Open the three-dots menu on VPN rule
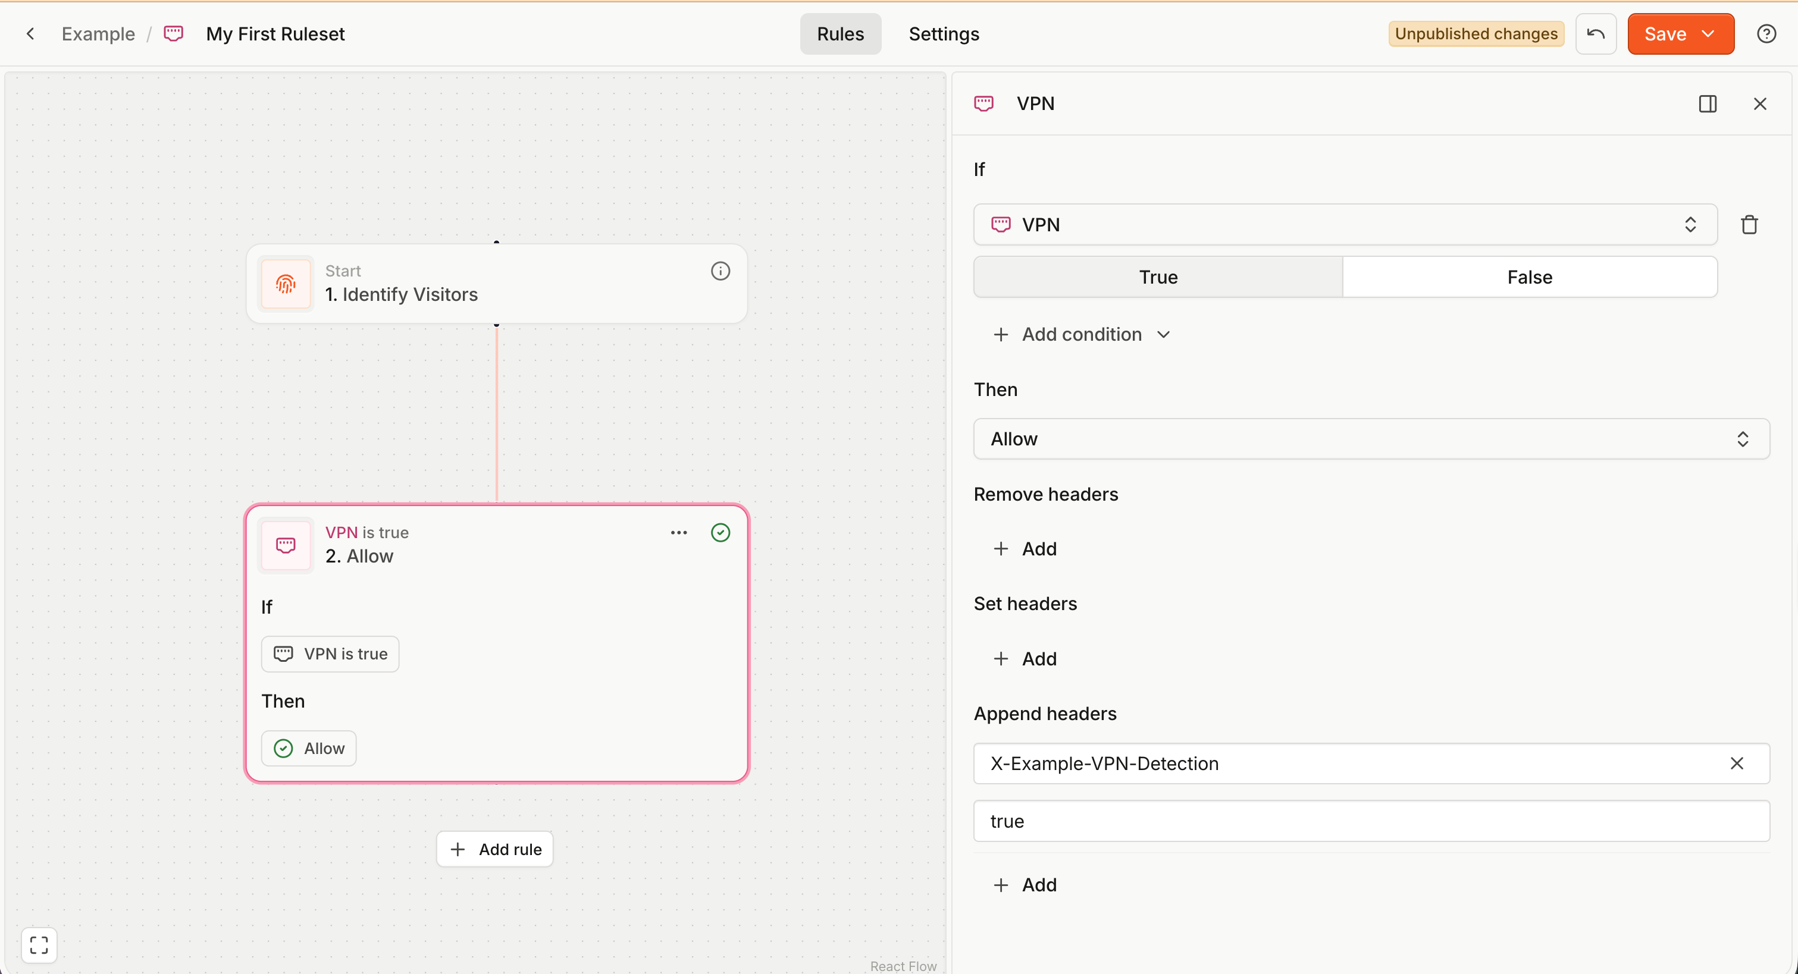The image size is (1798, 974). 678,533
